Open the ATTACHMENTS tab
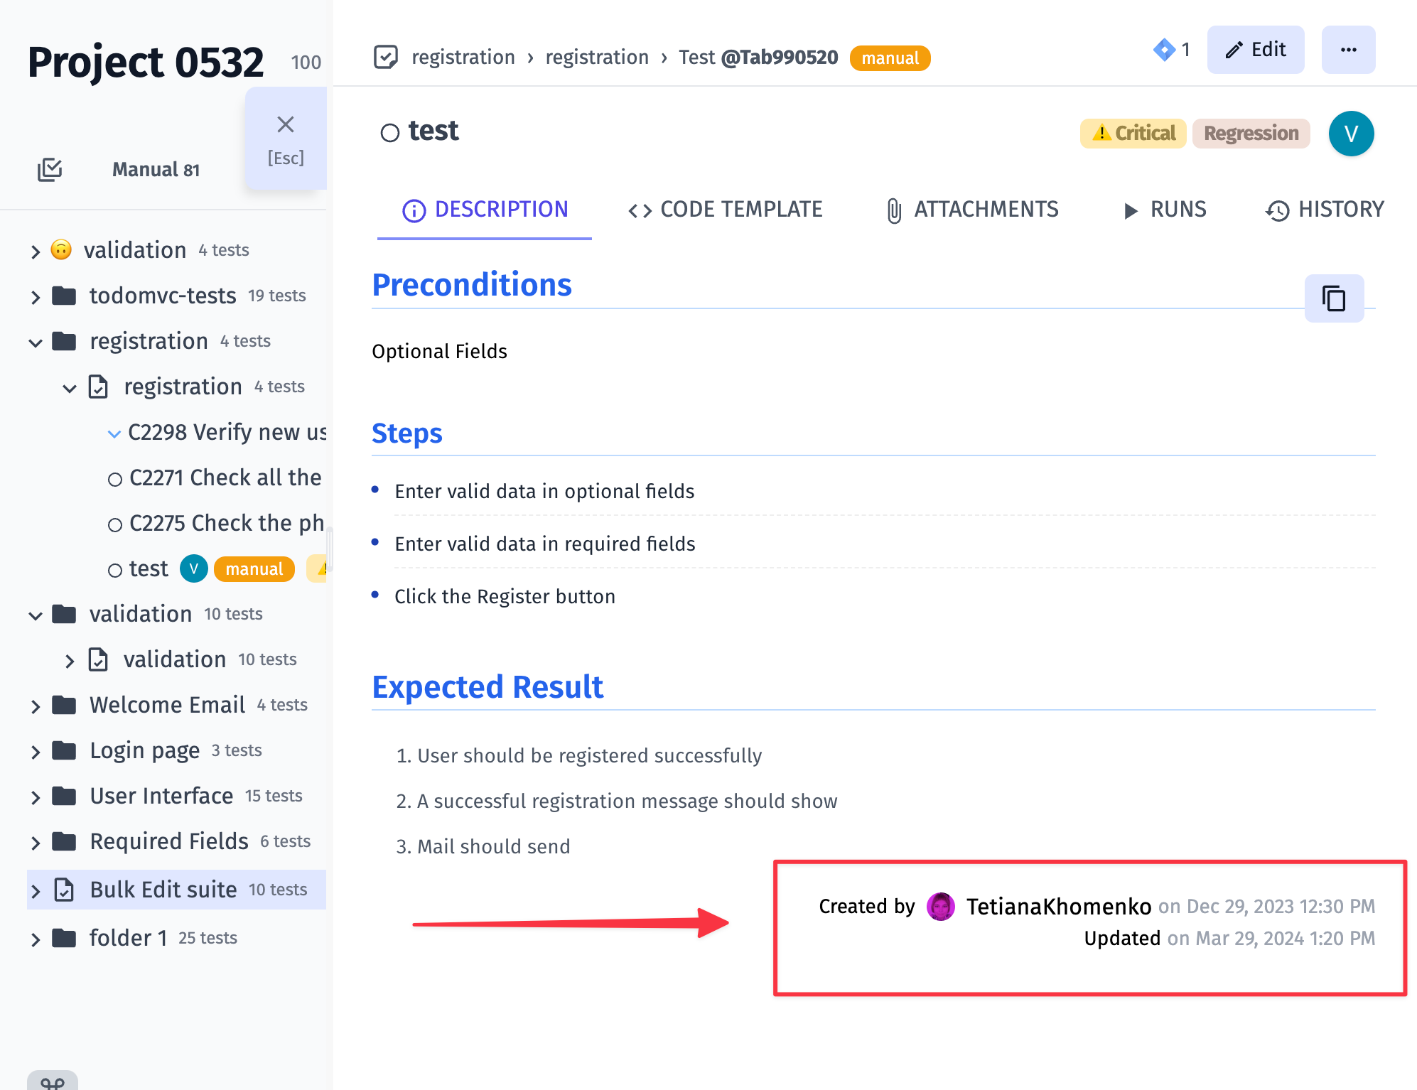This screenshot has width=1417, height=1090. click(972, 210)
